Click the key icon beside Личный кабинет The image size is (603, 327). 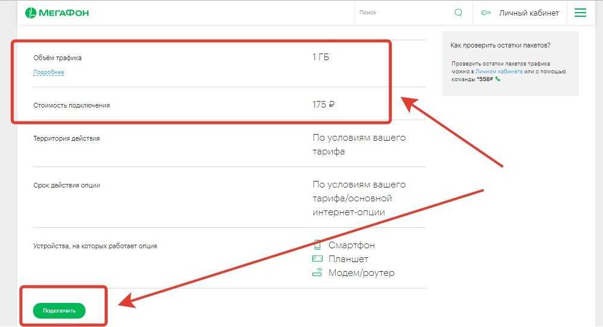486,13
